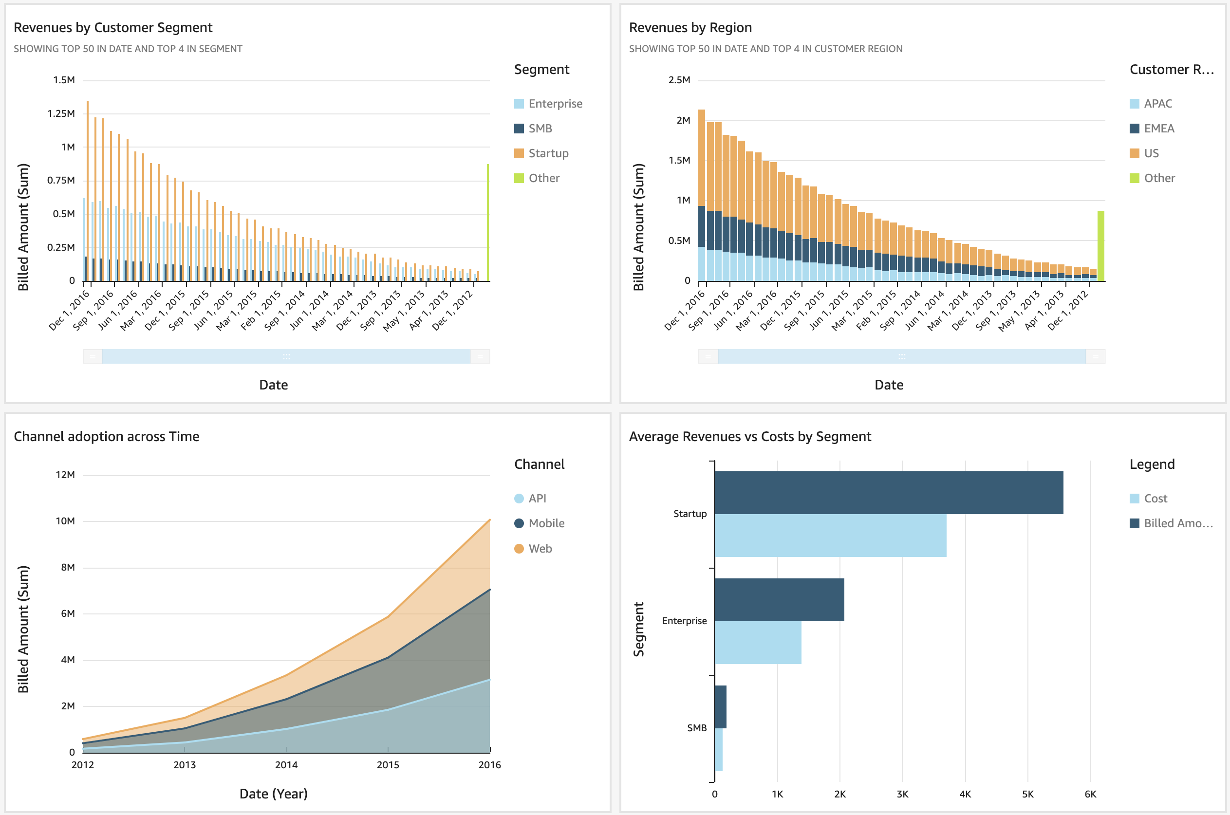Click left handle of Customer Segment date scrollbar
The height and width of the screenshot is (815, 1230).
point(93,356)
